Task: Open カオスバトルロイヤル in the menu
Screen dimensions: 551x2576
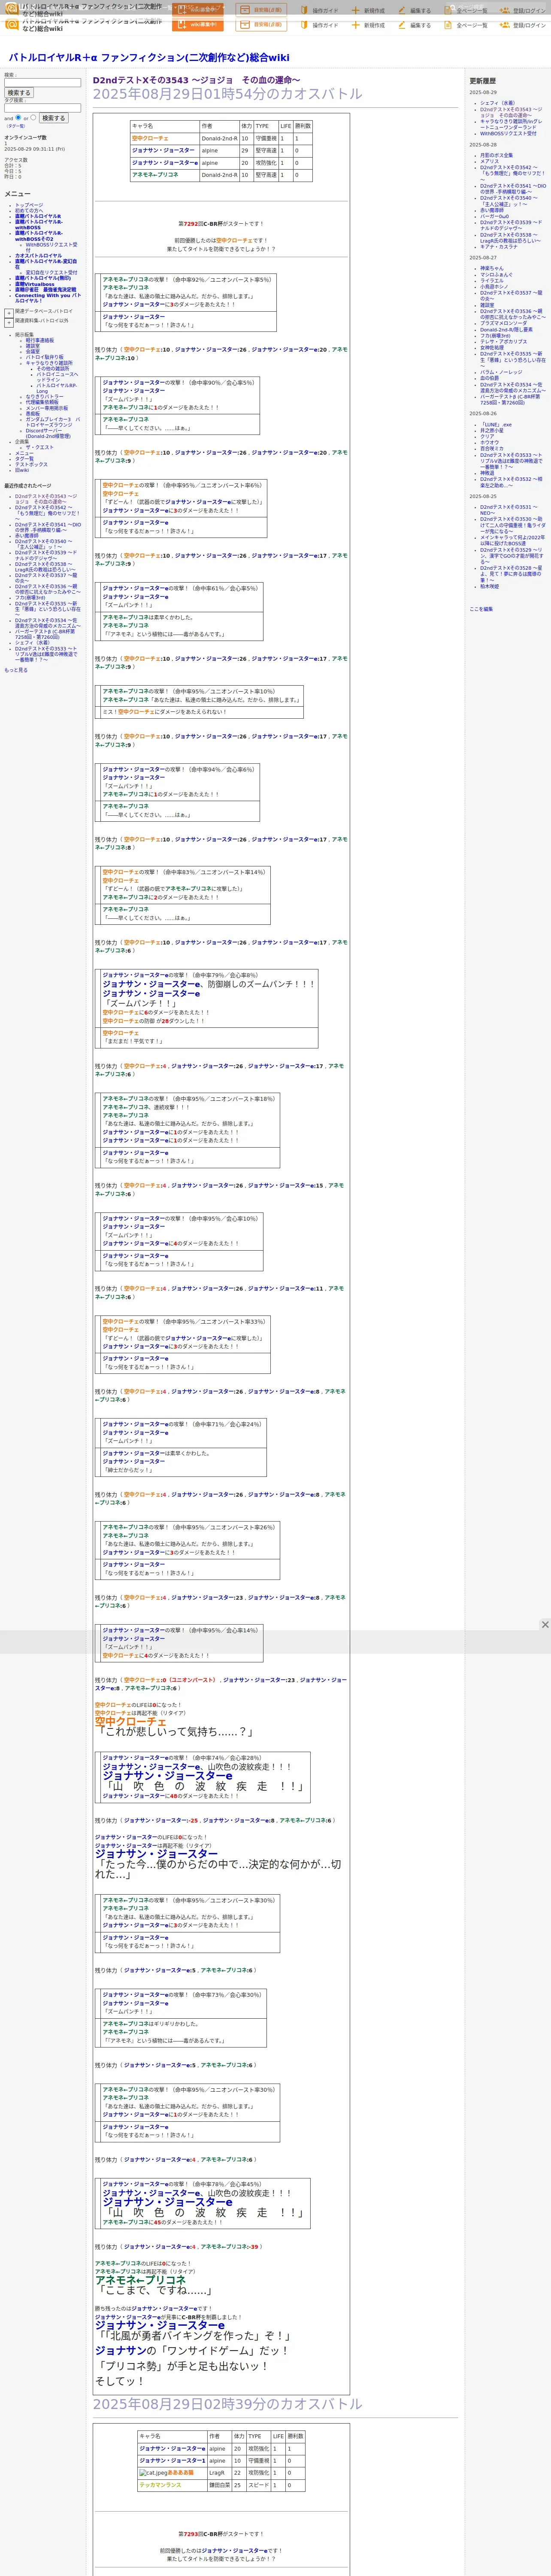Action: coord(38,255)
